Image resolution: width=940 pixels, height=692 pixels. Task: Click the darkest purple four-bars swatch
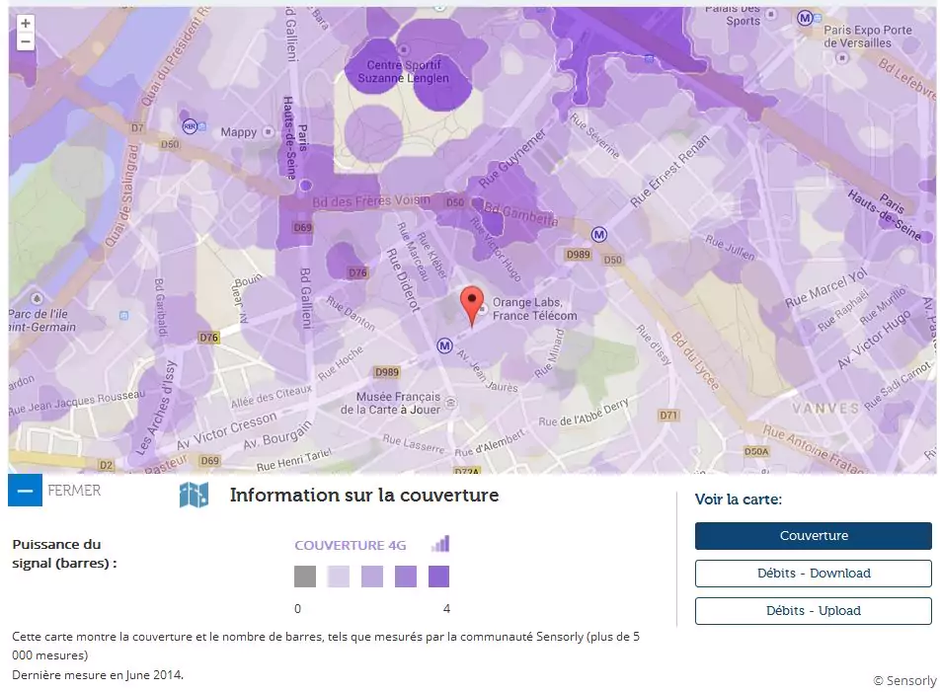click(439, 577)
